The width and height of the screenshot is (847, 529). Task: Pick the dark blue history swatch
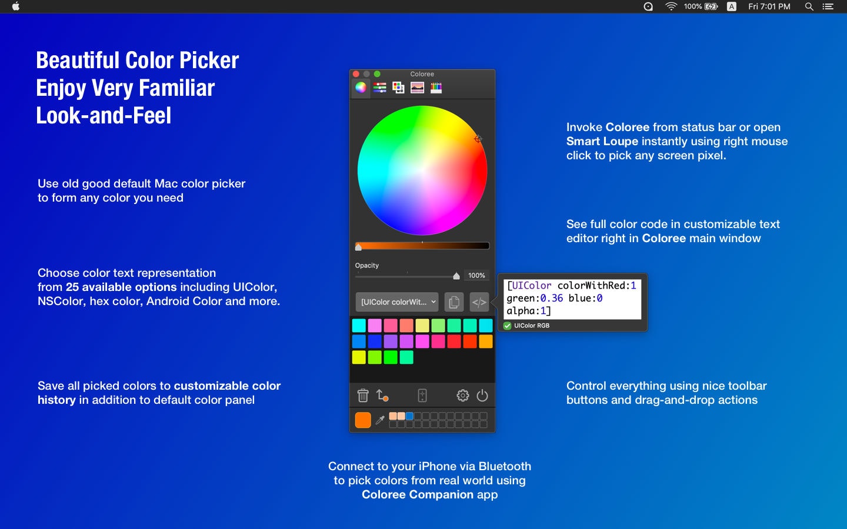(375, 341)
